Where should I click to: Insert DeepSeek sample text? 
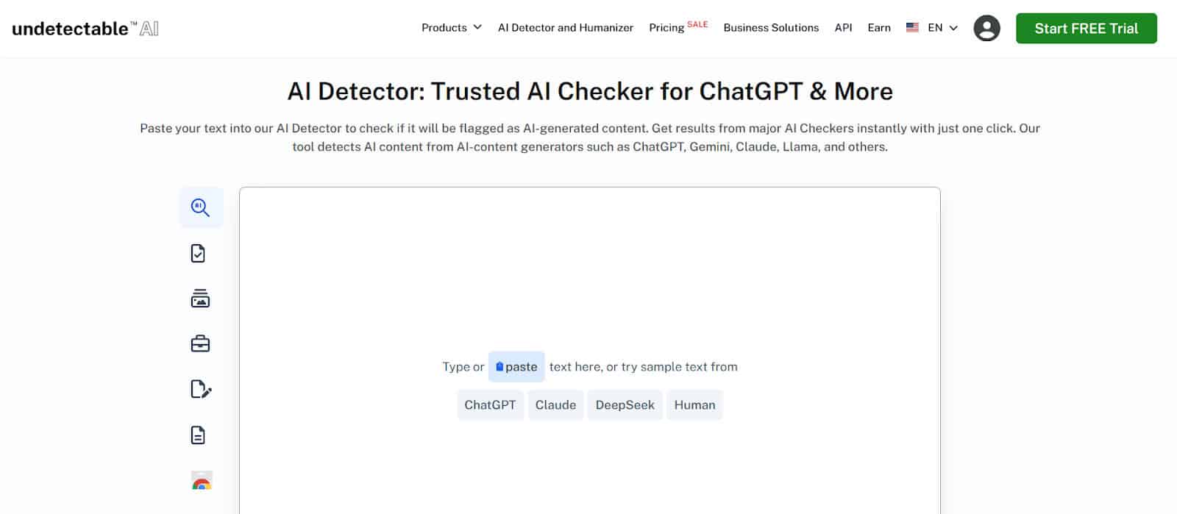pos(625,404)
